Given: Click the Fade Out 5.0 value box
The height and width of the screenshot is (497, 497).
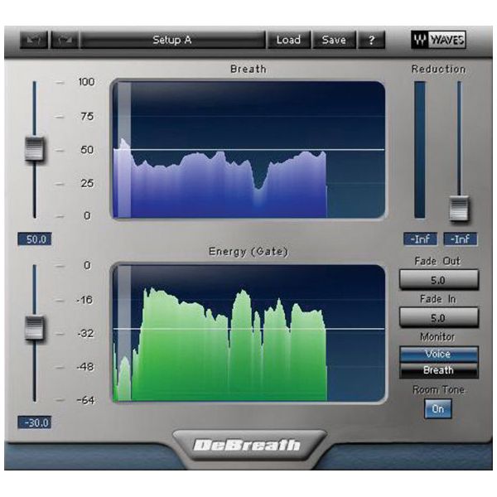Looking at the screenshot, I should (x=438, y=280).
